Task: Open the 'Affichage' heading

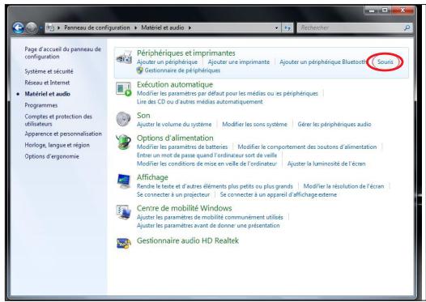Action: pos(152,177)
